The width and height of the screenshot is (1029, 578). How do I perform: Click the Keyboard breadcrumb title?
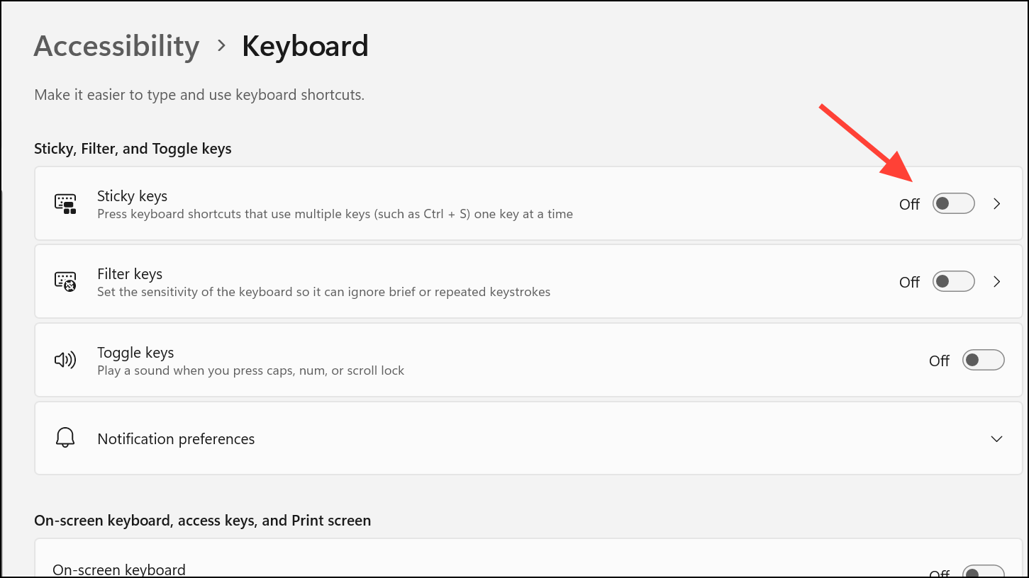[x=305, y=47]
